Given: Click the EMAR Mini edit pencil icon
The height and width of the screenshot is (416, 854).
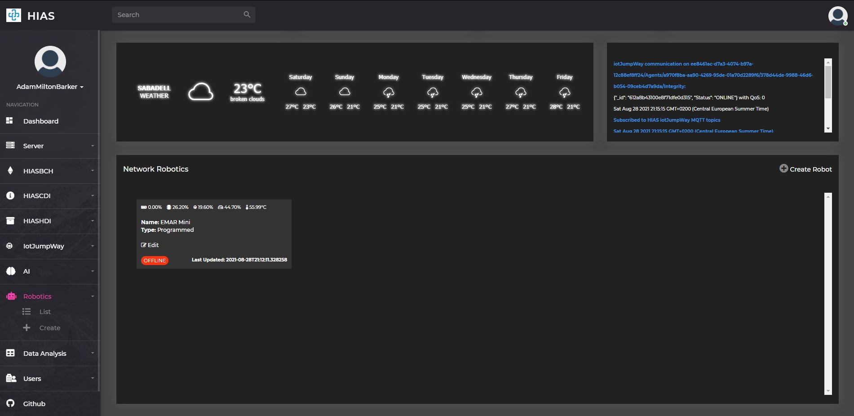Looking at the screenshot, I should (x=144, y=245).
